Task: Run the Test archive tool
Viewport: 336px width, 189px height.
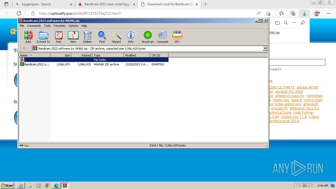Action: click(59, 37)
